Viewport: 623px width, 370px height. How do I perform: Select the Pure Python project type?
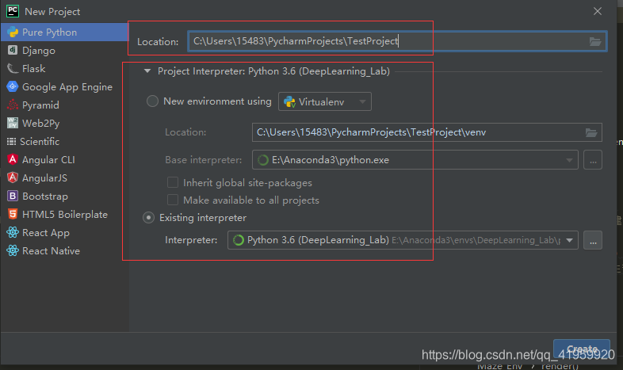point(65,32)
